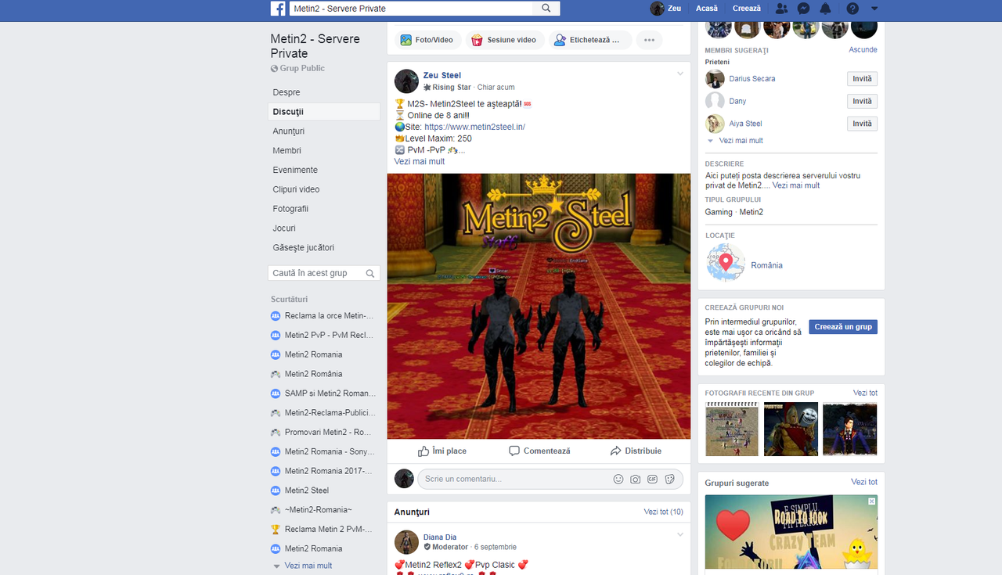1002x575 pixels.
Task: Open the Acasă tab
Action: pyautogui.click(x=706, y=9)
